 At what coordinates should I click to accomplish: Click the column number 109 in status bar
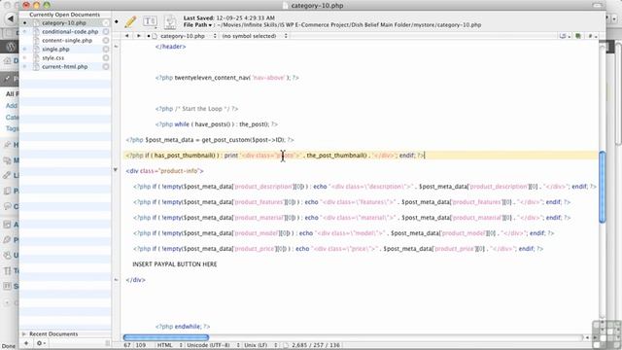tap(141, 345)
